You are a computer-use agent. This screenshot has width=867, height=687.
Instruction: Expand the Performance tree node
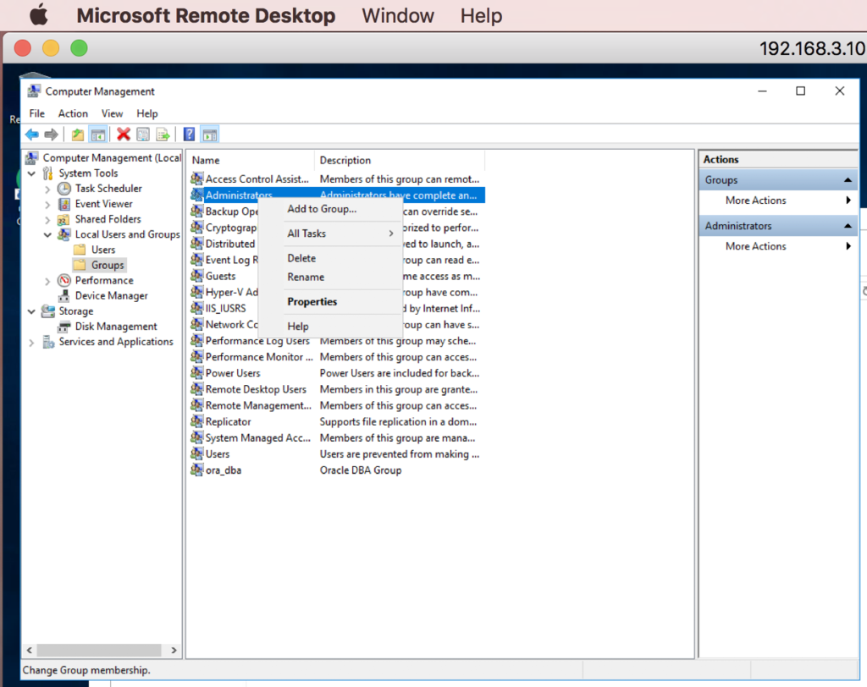pos(47,282)
